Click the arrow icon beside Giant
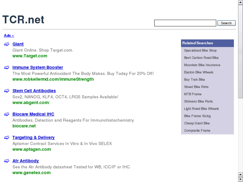Image resolution: width=243 pixels, height=182 pixels. tap(7, 44)
